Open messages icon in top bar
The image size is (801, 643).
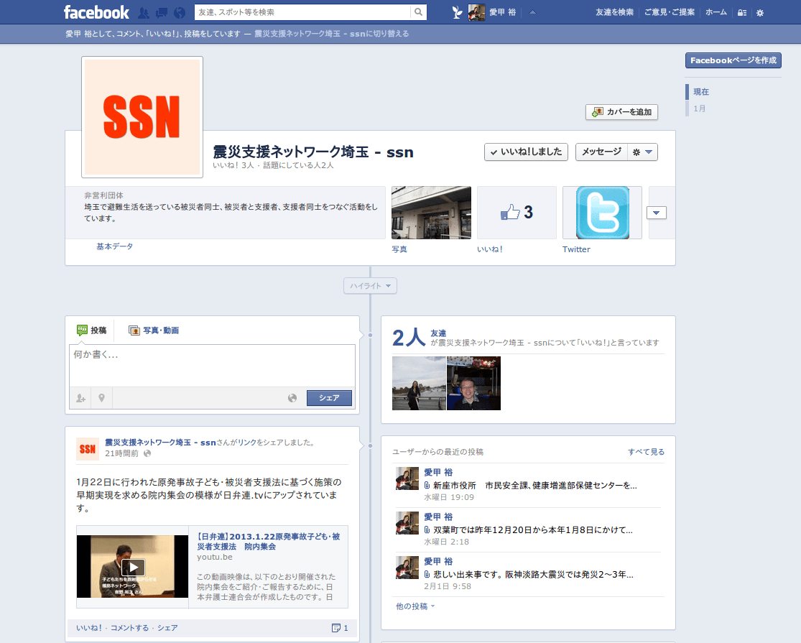162,13
